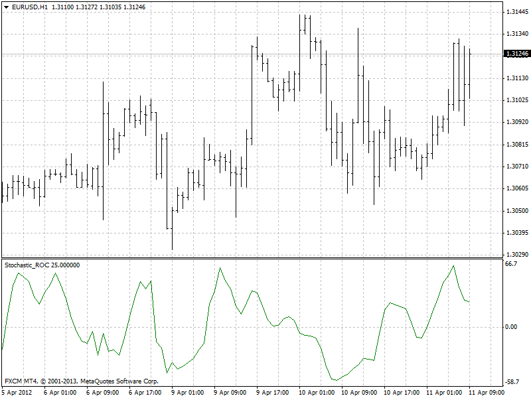Click the current price label 1.31246
Screen dimensions: 531x398
tap(517, 54)
